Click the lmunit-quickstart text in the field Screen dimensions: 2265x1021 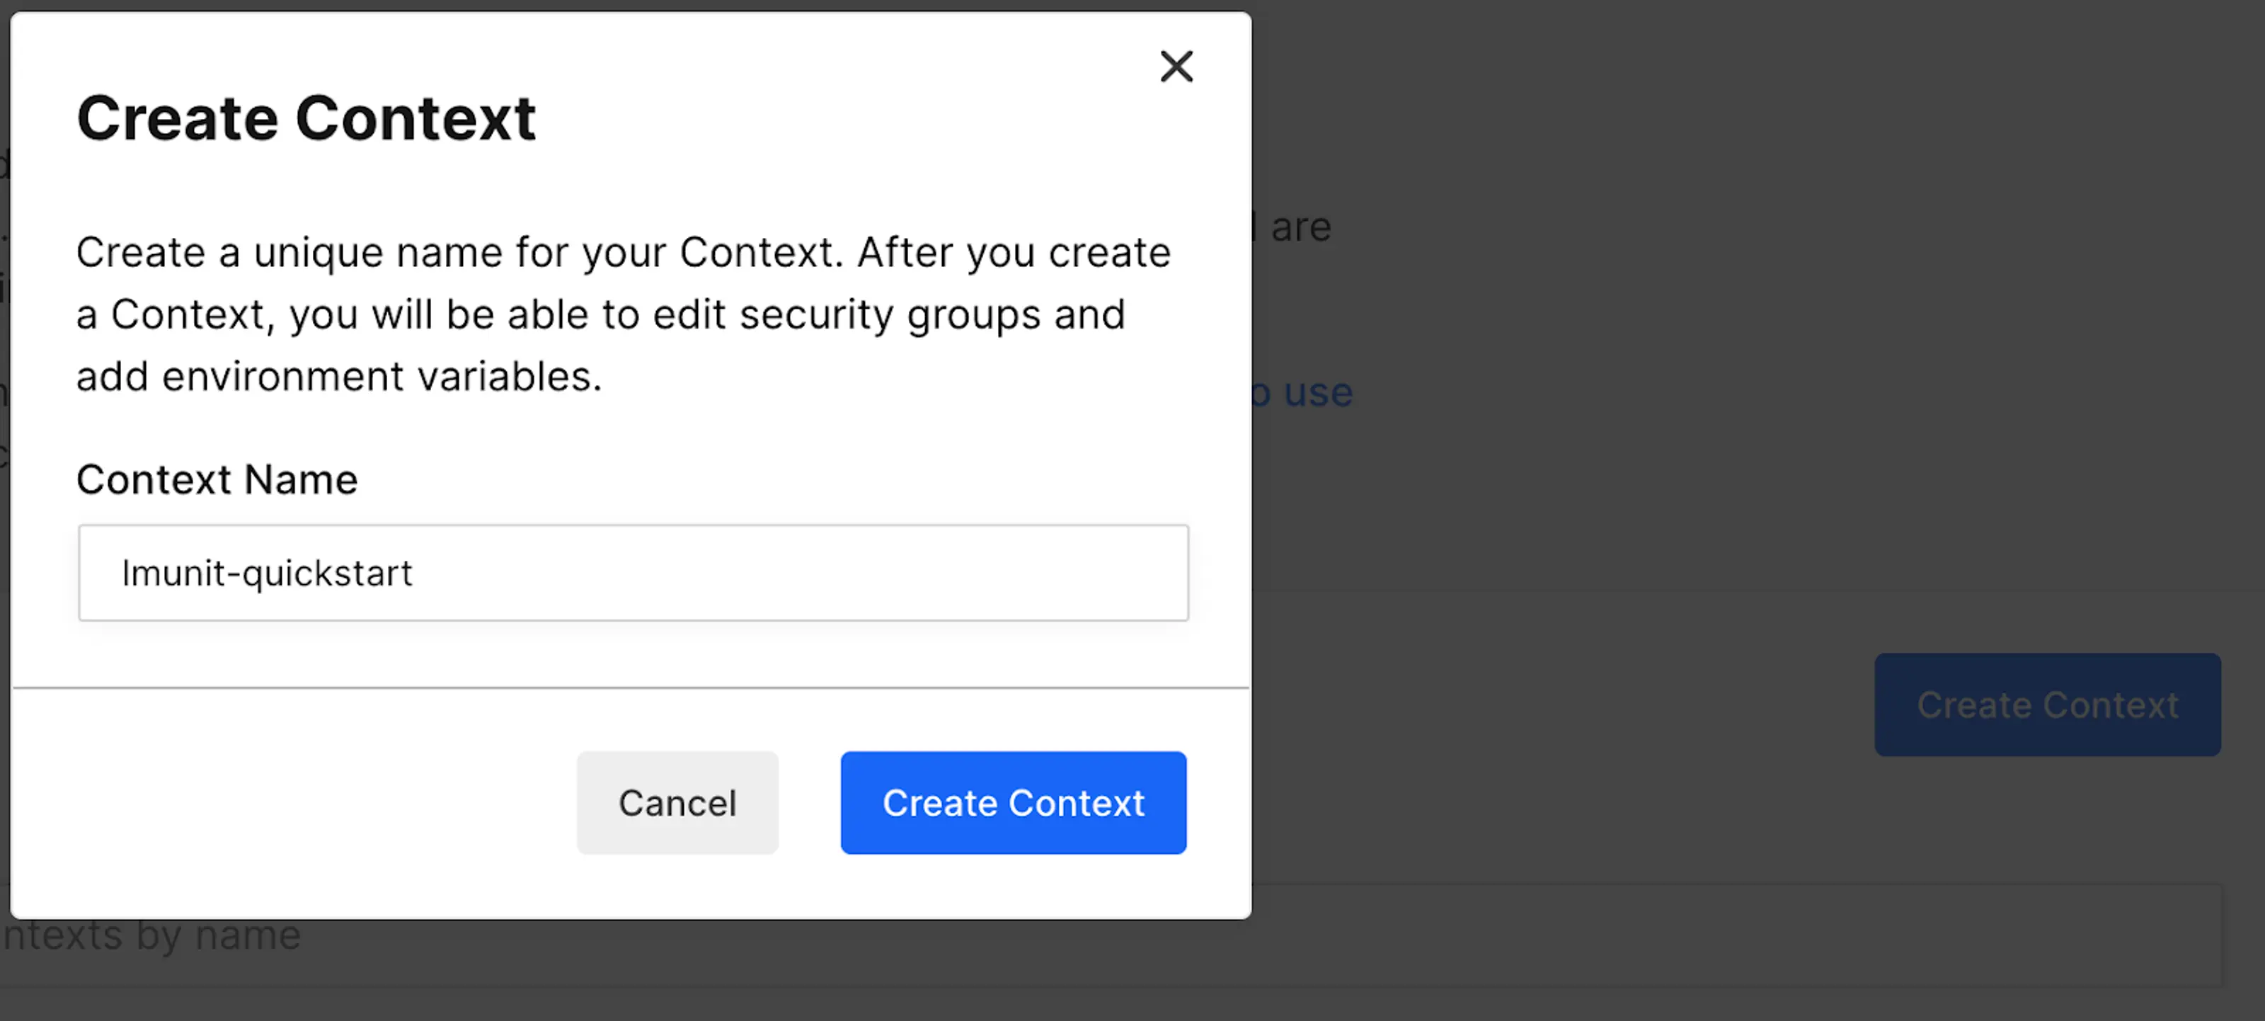tap(266, 574)
